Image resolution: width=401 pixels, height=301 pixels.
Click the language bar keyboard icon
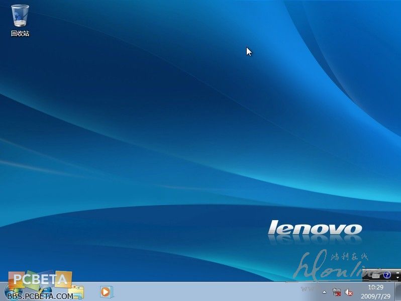click(376, 275)
